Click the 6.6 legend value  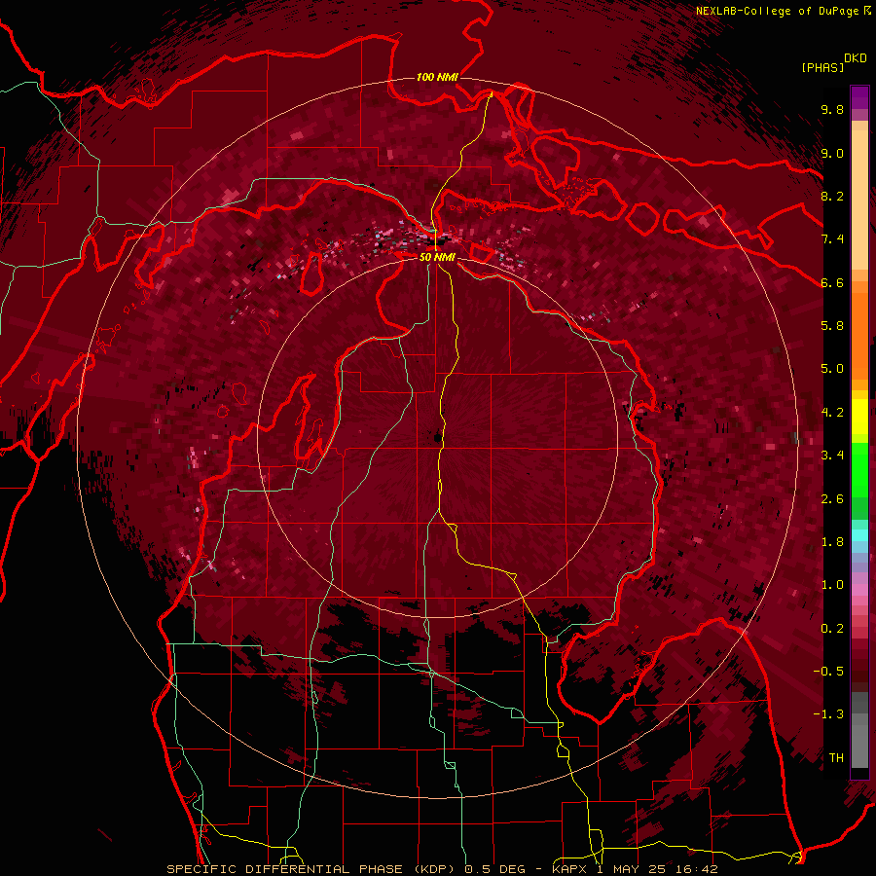832,282
